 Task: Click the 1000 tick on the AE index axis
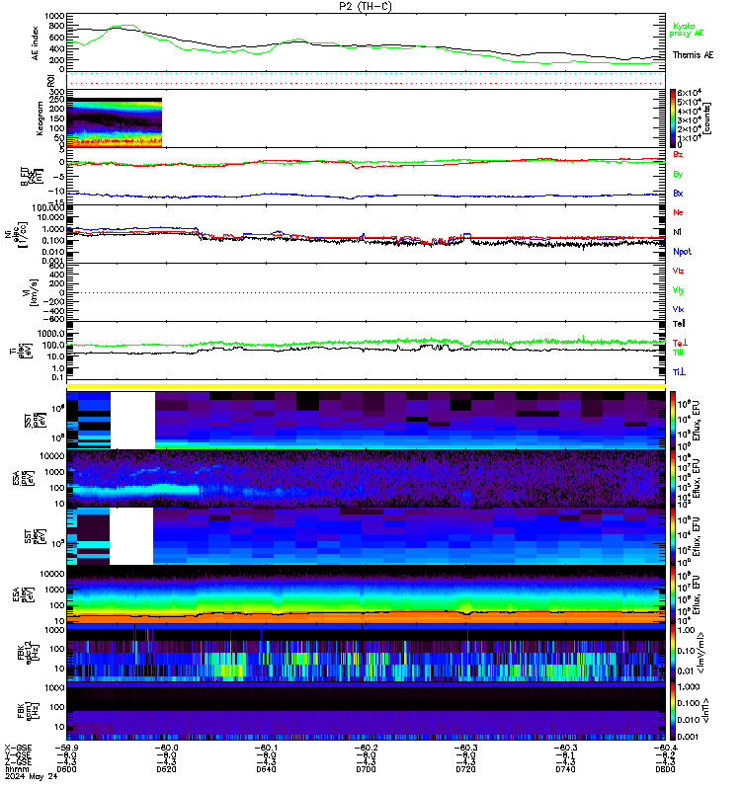point(54,17)
